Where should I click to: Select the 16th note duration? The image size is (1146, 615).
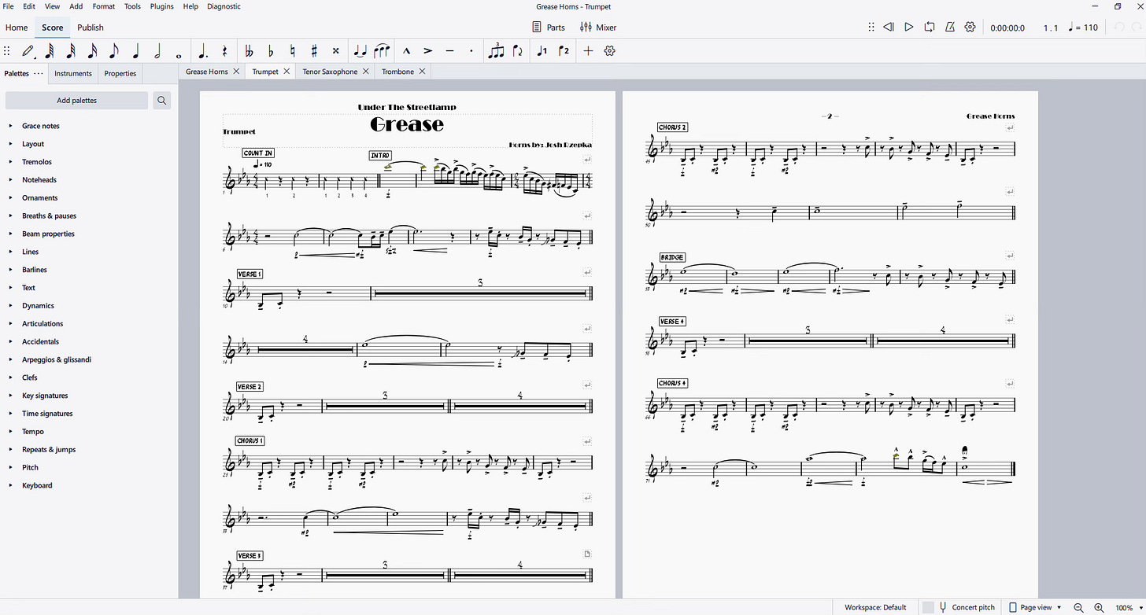point(93,51)
